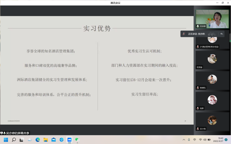231x144 pixels.
Task: Open Task View on taskbar
Action: (x=22, y=140)
